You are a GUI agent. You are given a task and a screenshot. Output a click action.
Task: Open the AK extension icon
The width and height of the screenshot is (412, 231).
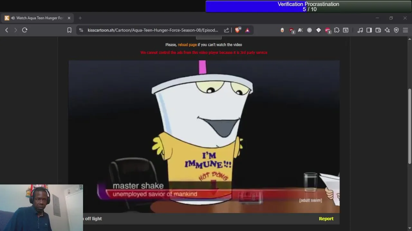coord(300,30)
